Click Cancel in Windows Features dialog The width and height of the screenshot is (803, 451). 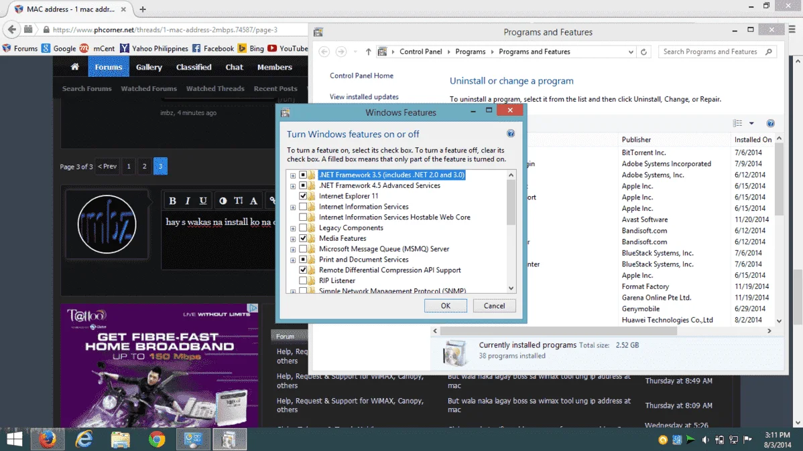click(x=494, y=306)
